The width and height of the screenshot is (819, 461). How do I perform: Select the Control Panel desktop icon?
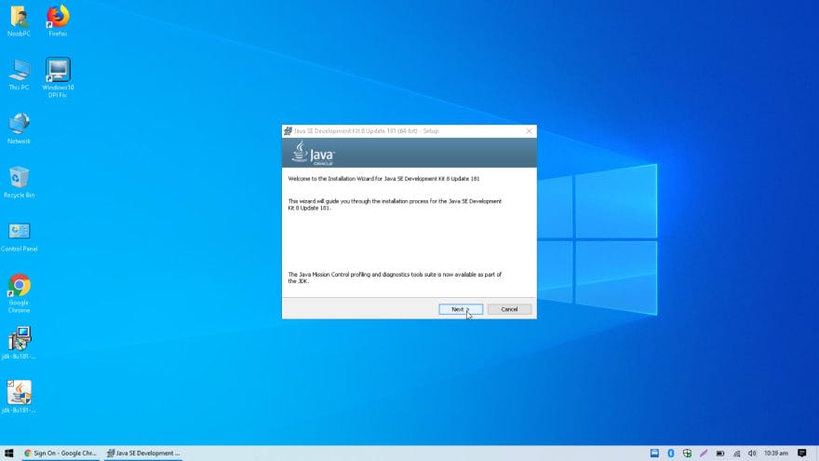[x=19, y=237]
